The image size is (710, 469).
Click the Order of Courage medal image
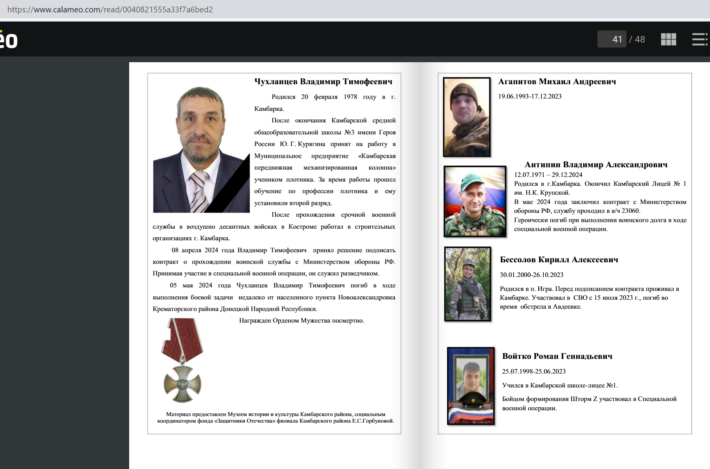183,360
